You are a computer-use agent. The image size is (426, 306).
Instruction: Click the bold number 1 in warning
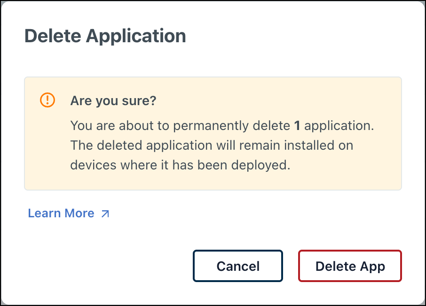[297, 126]
